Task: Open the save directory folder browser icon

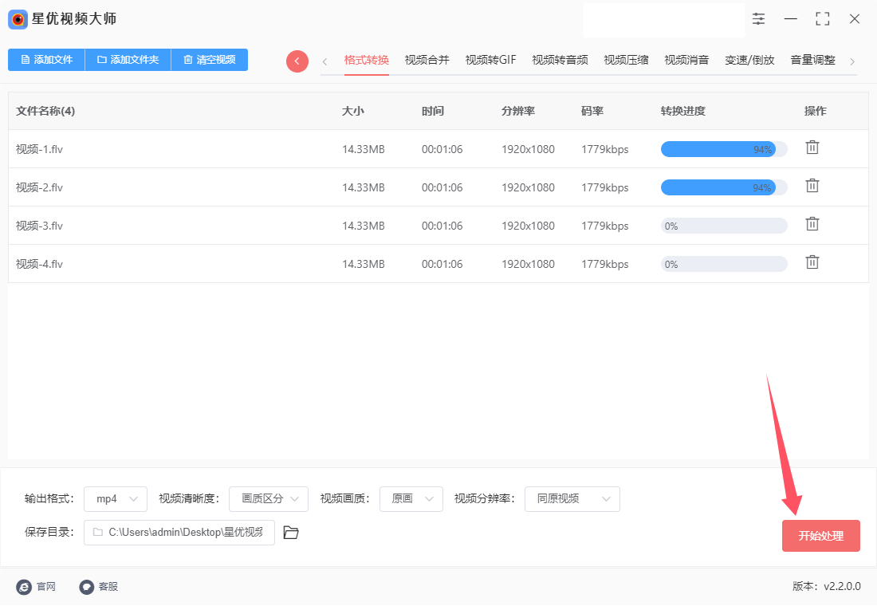Action: (291, 532)
